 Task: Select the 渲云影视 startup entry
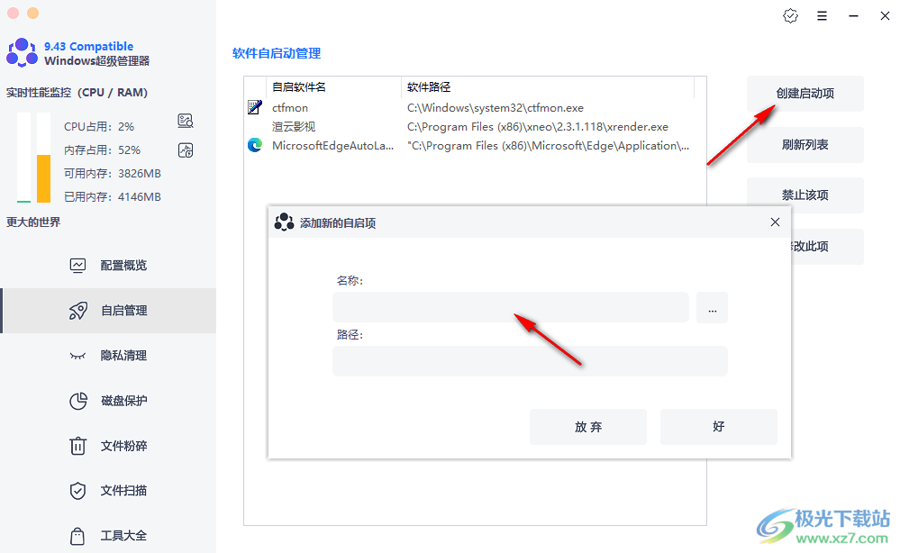475,126
